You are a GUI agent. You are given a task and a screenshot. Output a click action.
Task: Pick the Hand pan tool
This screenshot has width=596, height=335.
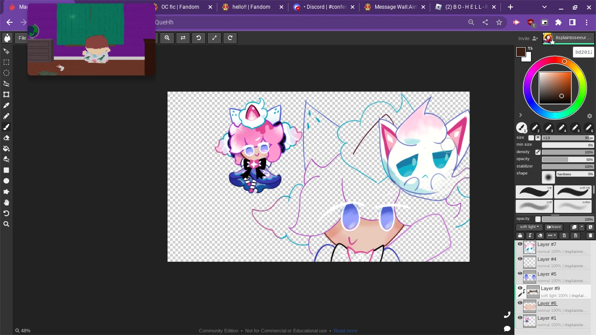(x=7, y=202)
